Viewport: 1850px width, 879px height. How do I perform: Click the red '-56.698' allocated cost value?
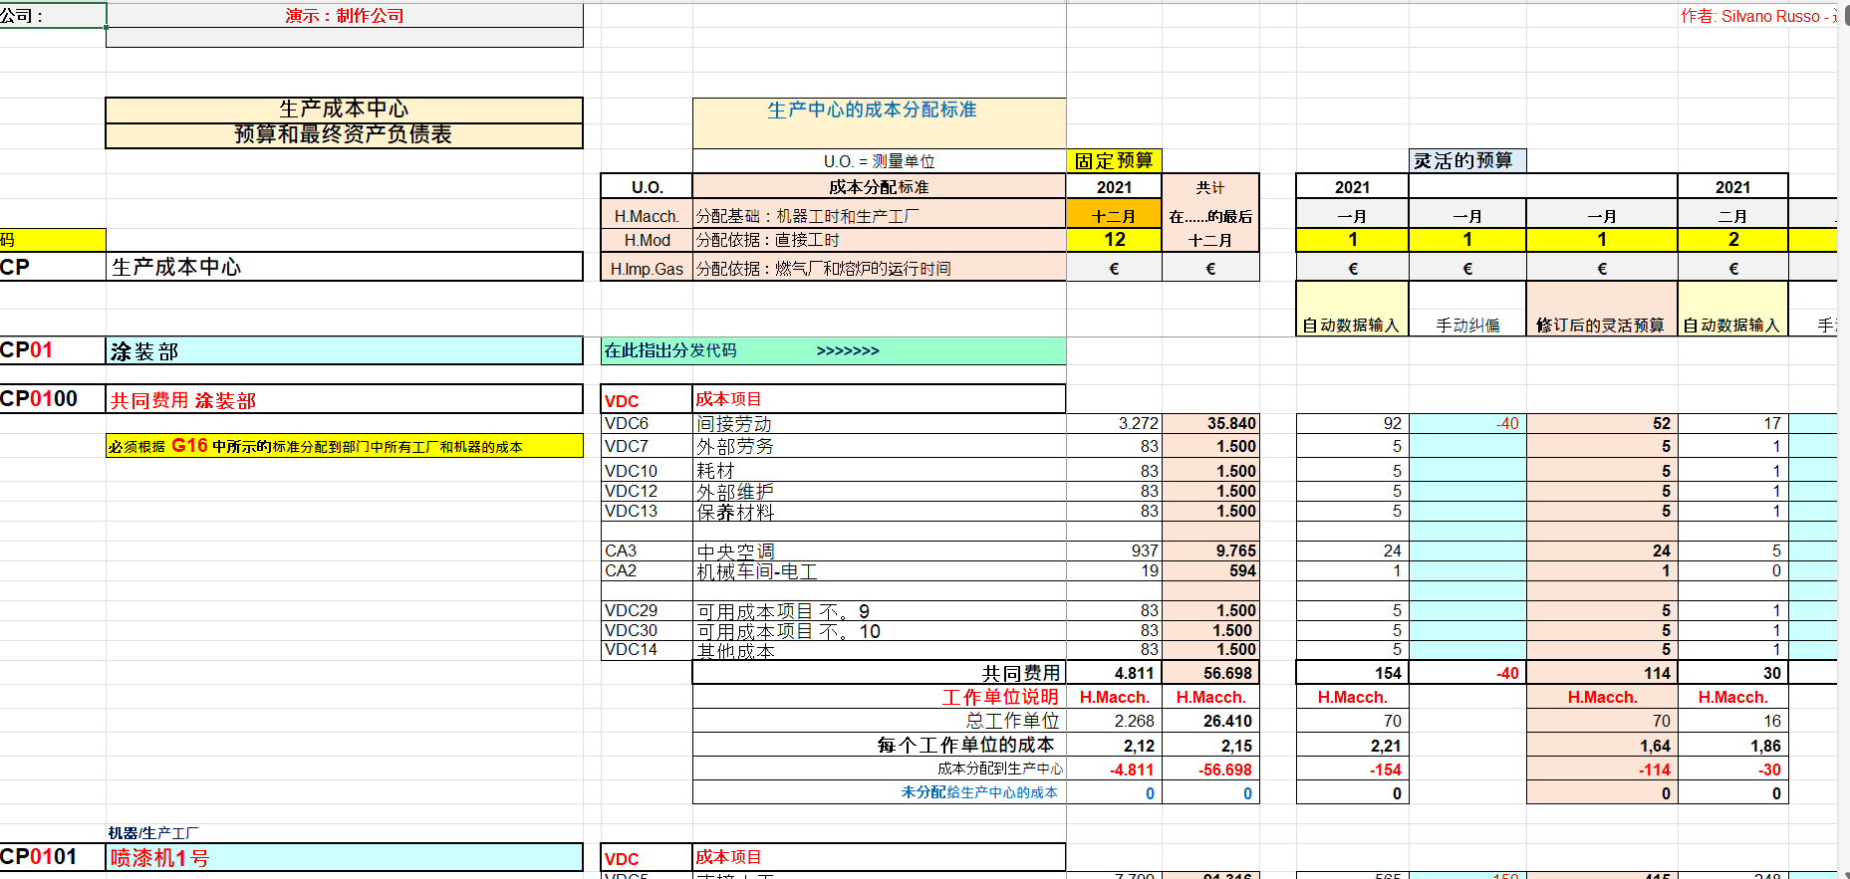tap(1210, 769)
